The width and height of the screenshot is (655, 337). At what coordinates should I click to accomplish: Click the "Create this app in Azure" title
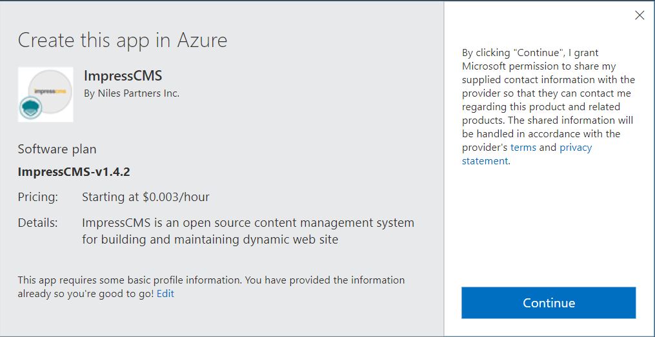click(x=123, y=41)
